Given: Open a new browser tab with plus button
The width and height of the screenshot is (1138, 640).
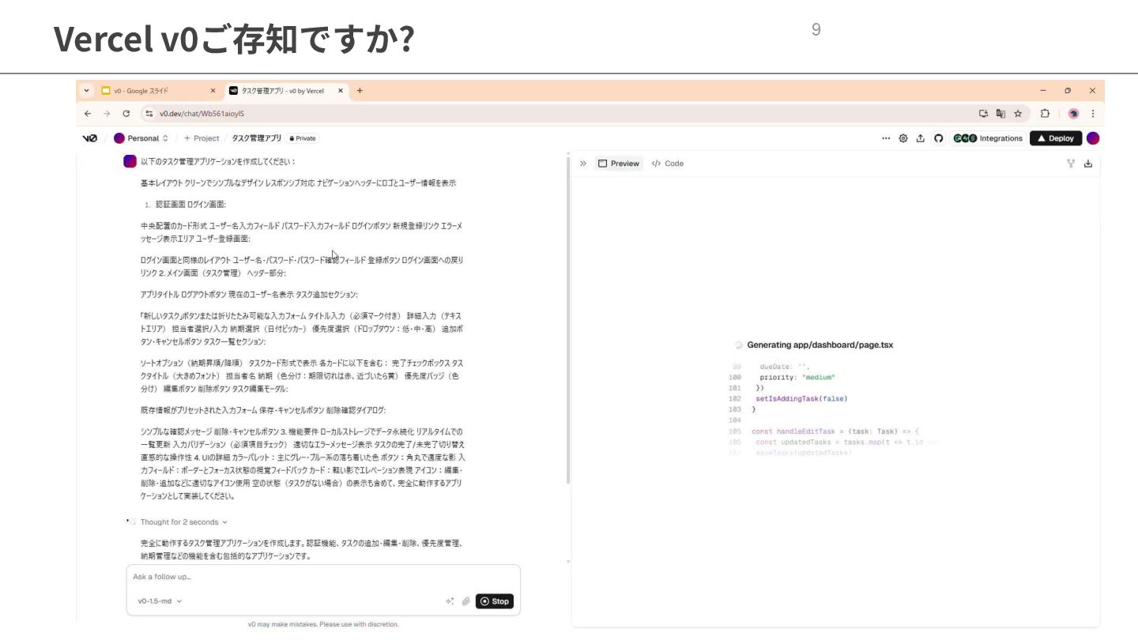Looking at the screenshot, I should point(360,91).
